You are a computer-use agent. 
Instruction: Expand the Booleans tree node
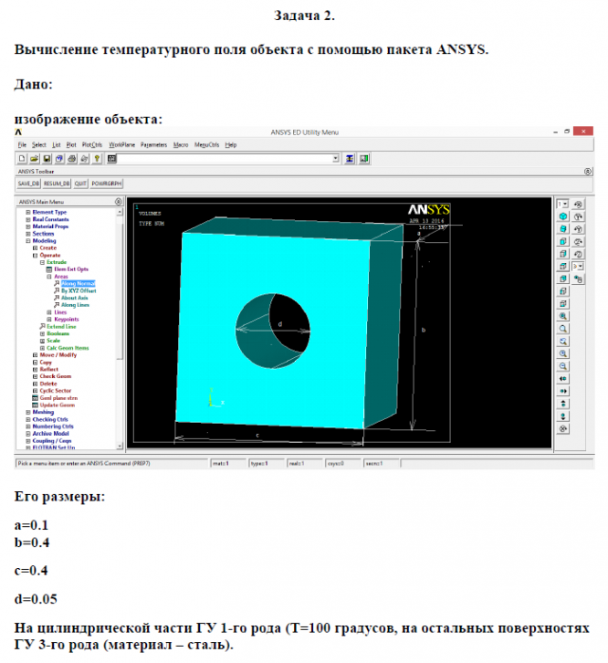point(42,333)
